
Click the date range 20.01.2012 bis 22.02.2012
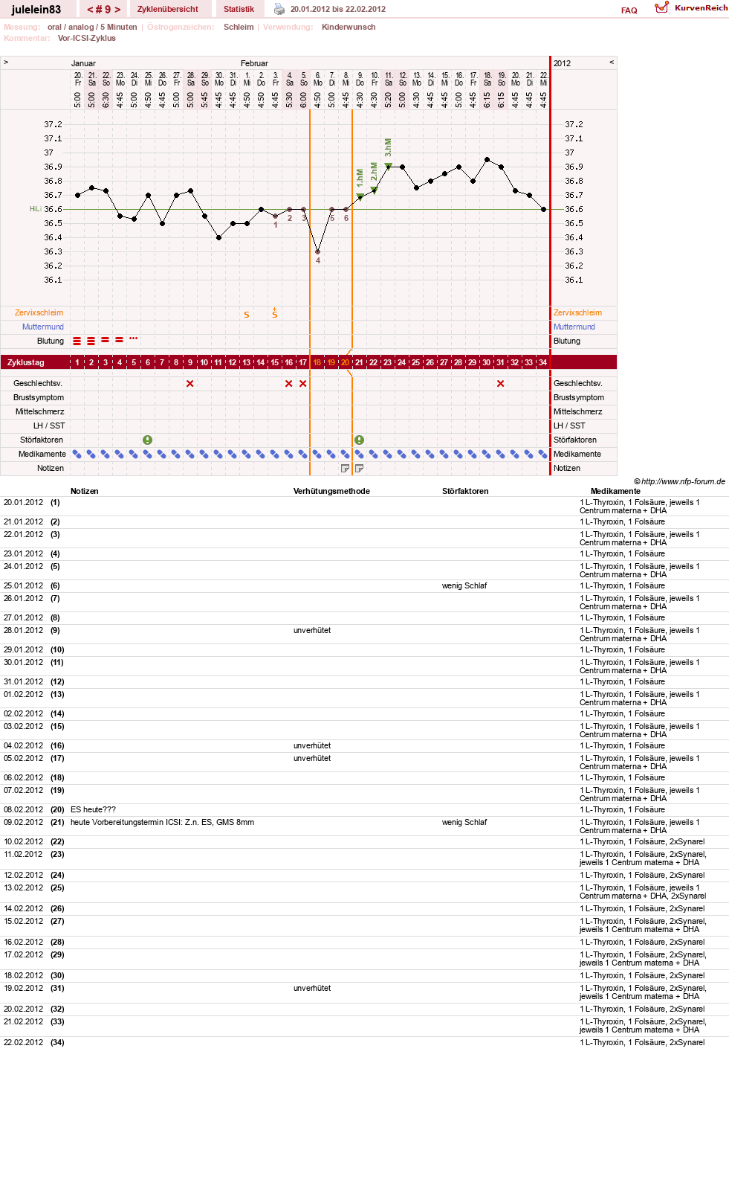338,10
